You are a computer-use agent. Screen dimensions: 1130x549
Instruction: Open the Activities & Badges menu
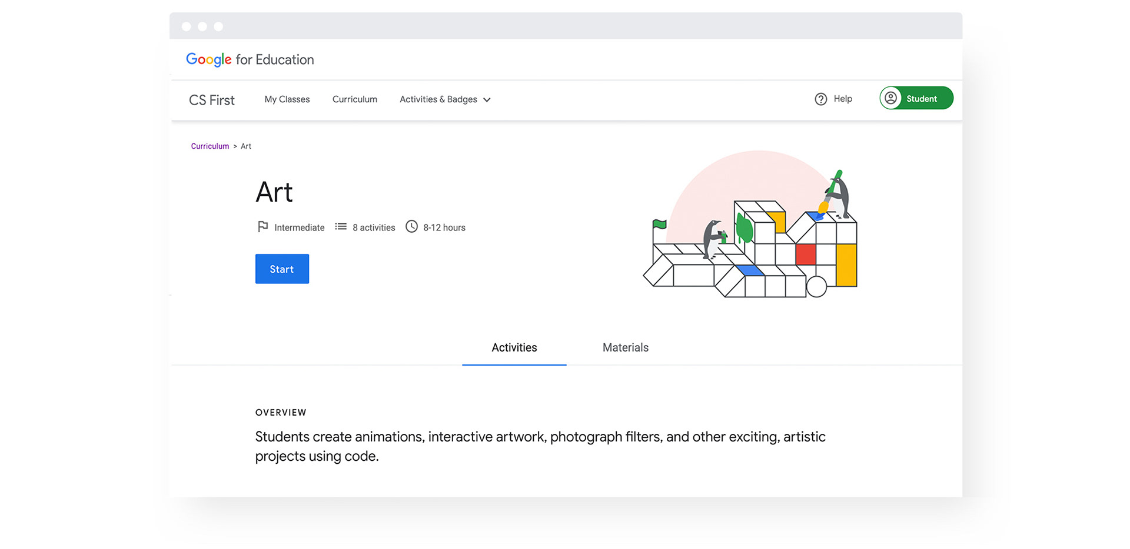click(445, 99)
